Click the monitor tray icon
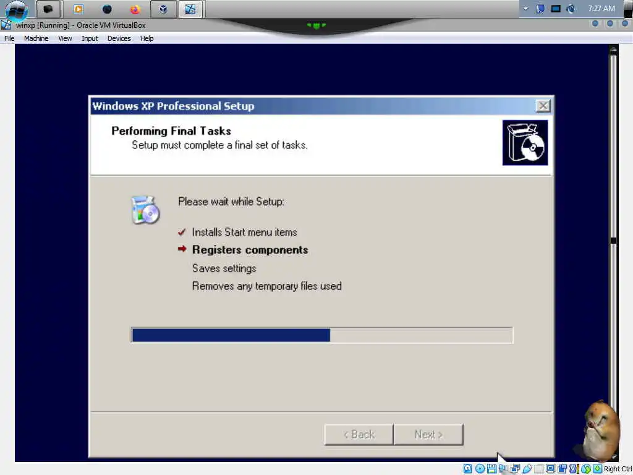 [x=556, y=9]
